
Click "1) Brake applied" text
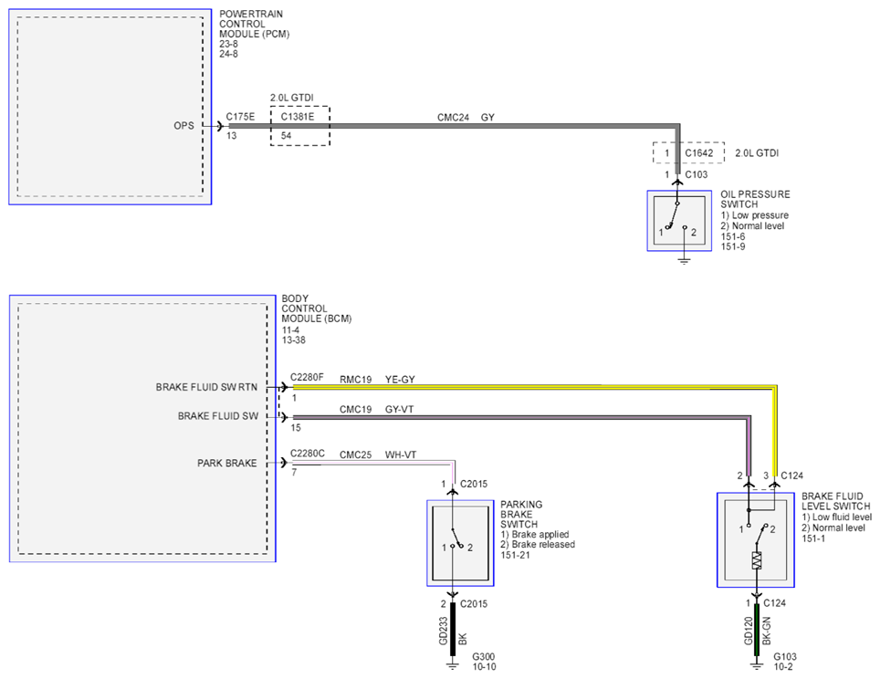pyautogui.click(x=534, y=534)
